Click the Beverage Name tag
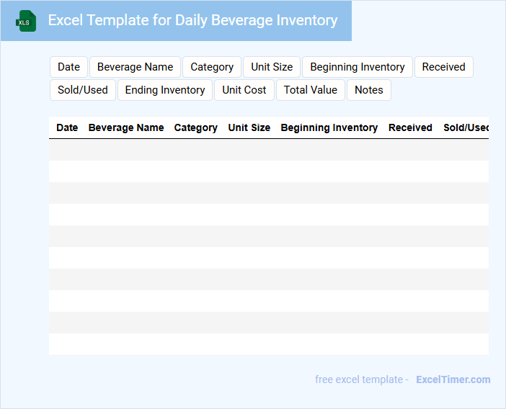Image resolution: width=506 pixels, height=409 pixels. click(135, 67)
